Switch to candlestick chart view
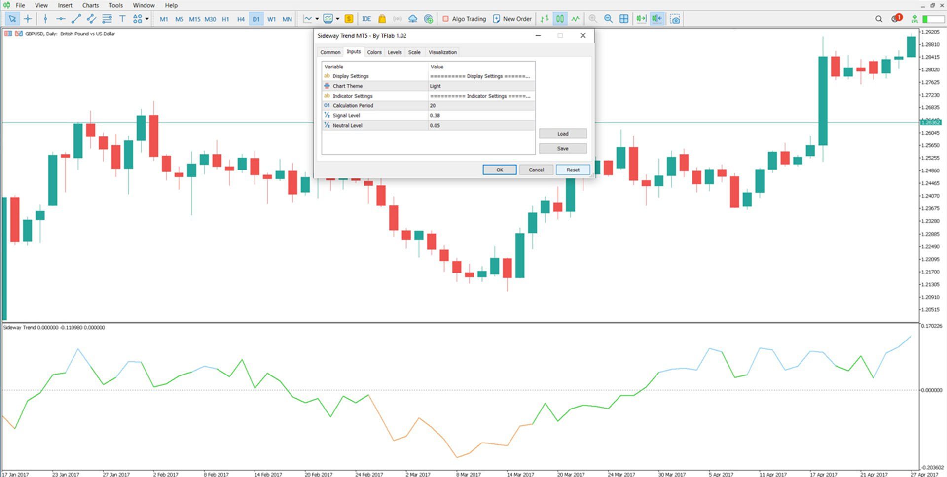This screenshot has height=477, width=947. point(560,19)
